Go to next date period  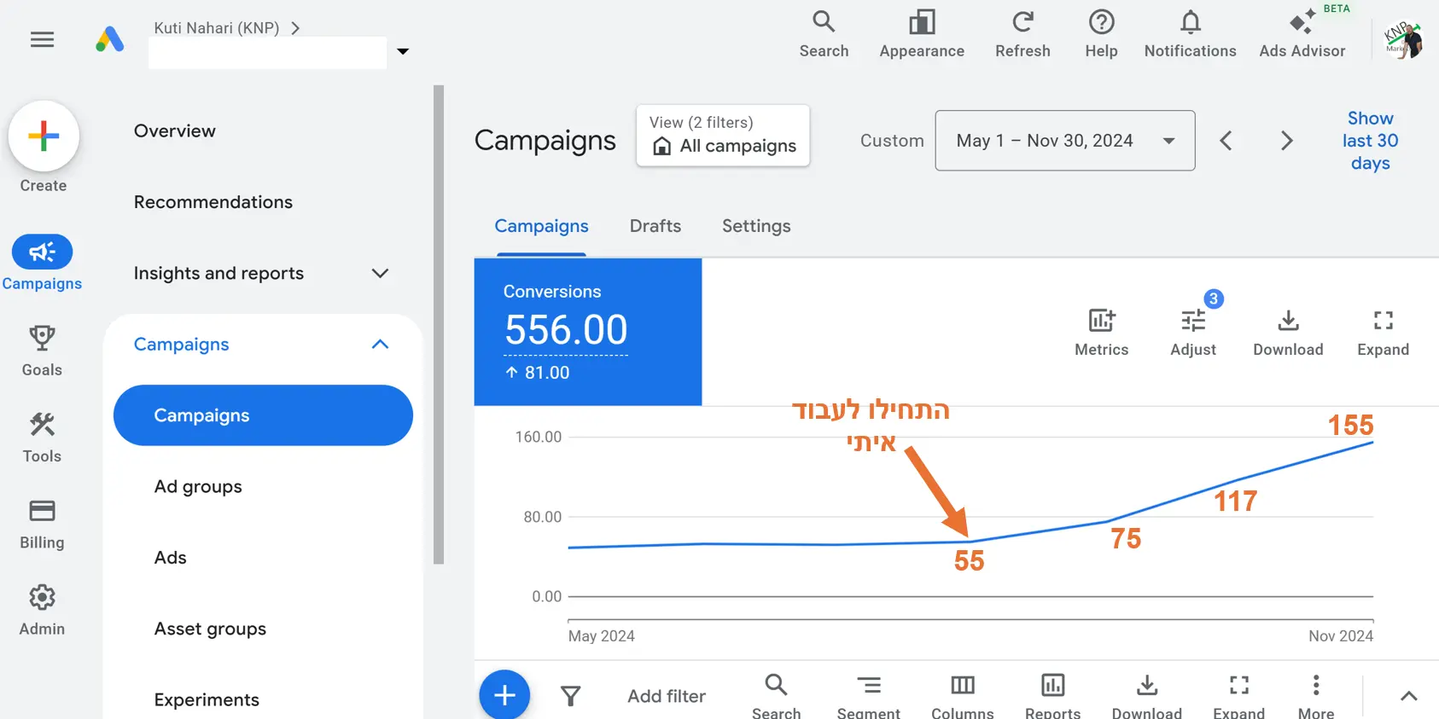1287,141
